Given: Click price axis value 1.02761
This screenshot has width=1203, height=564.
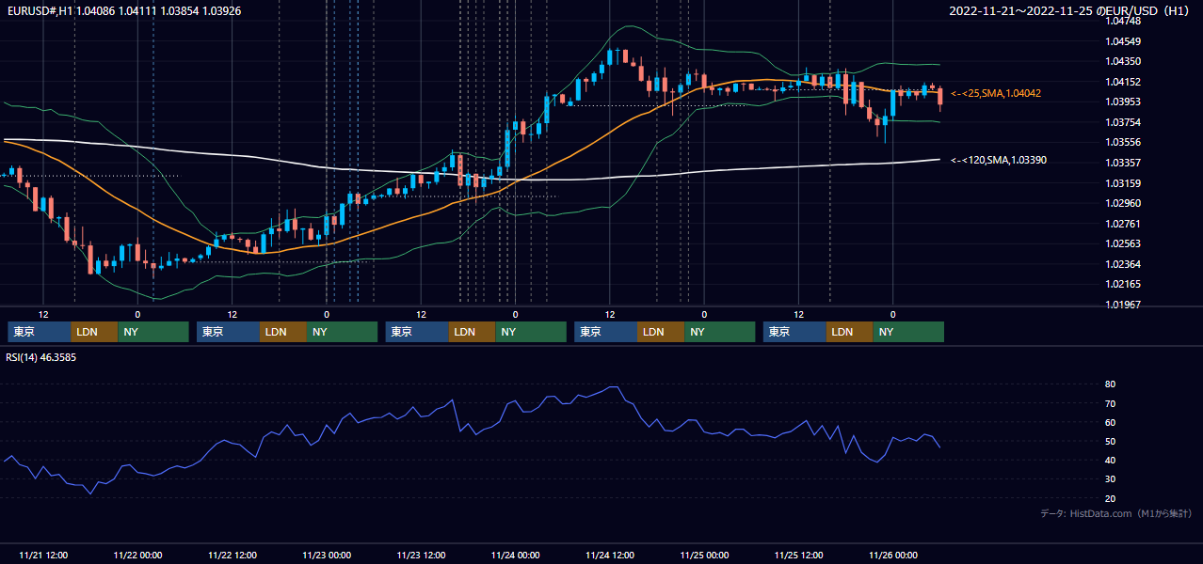Looking at the screenshot, I should click(x=1124, y=224).
